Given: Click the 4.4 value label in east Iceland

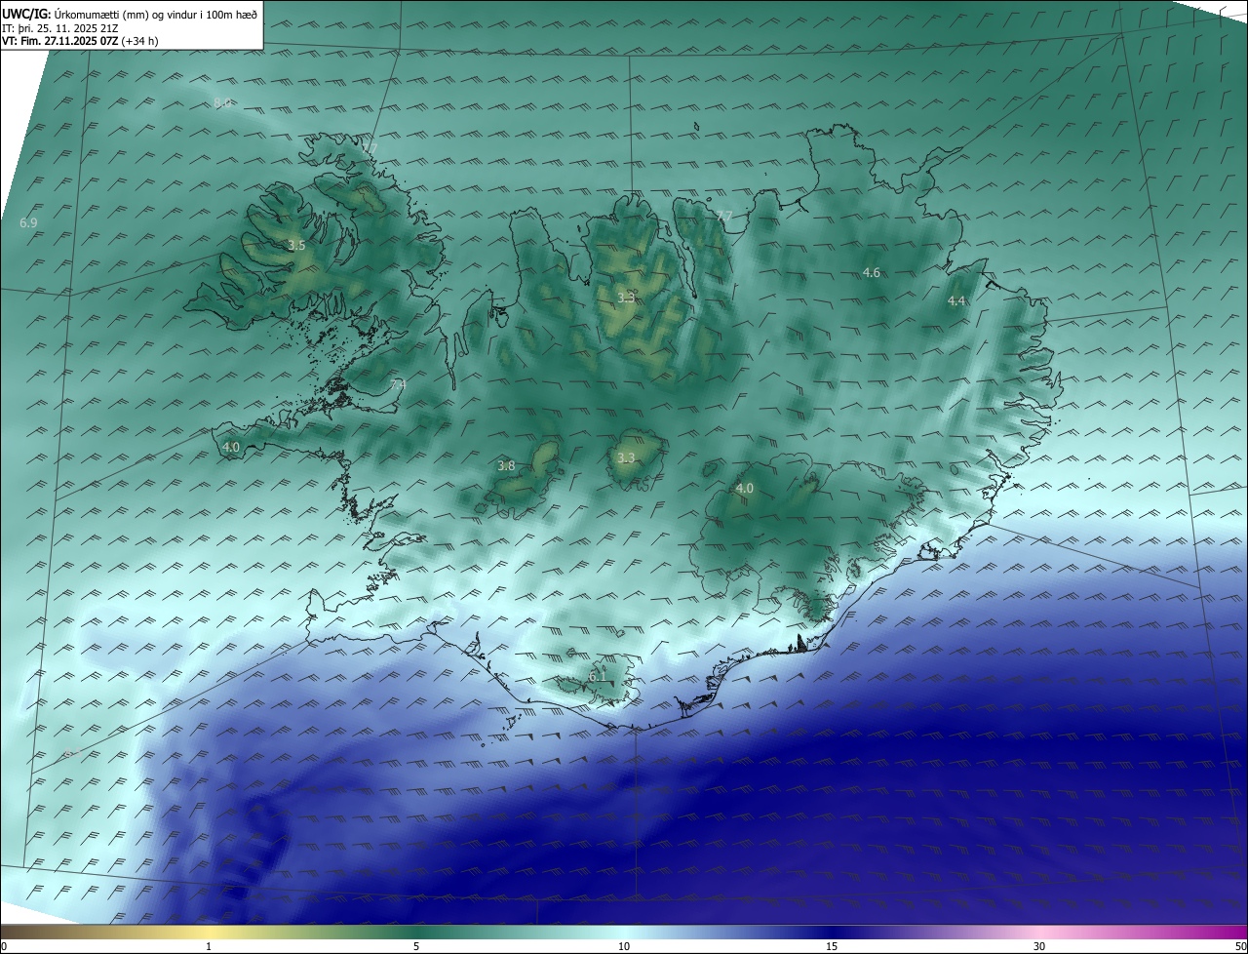Looking at the screenshot, I should click(x=956, y=301).
